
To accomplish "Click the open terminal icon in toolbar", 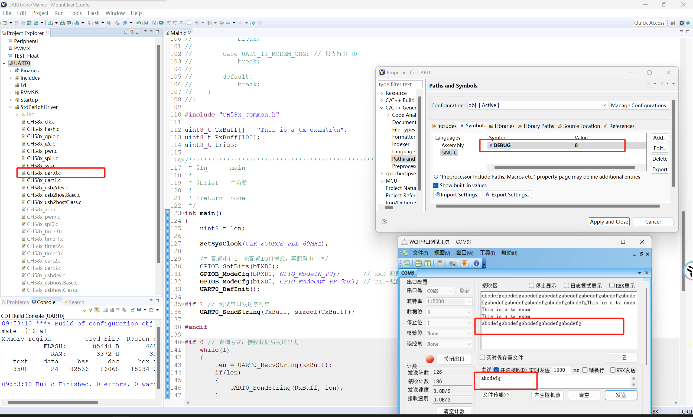I will click(154, 23).
